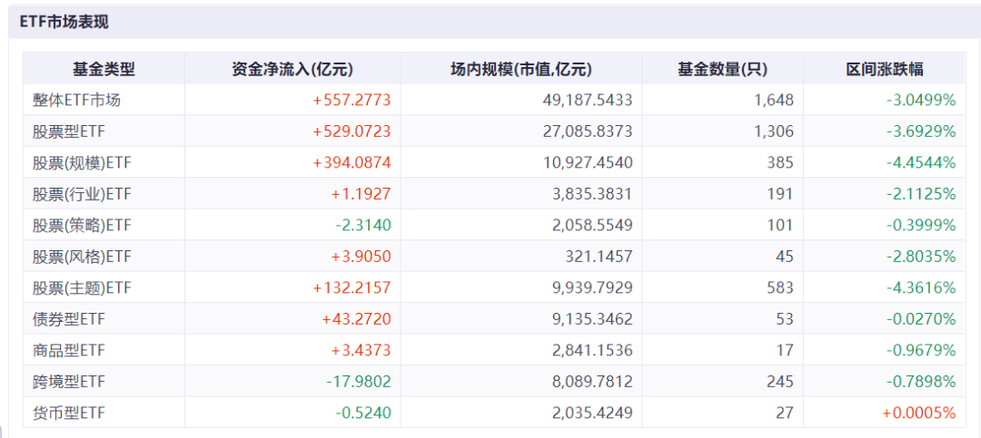The width and height of the screenshot is (981, 438).
Task: Click change value -2.1125%
Action: 921,194
